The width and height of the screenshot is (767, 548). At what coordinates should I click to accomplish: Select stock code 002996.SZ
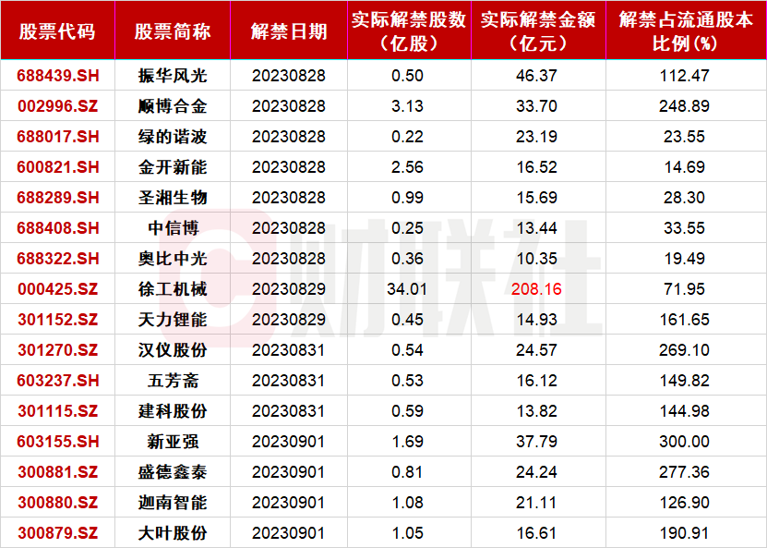[x=58, y=105]
